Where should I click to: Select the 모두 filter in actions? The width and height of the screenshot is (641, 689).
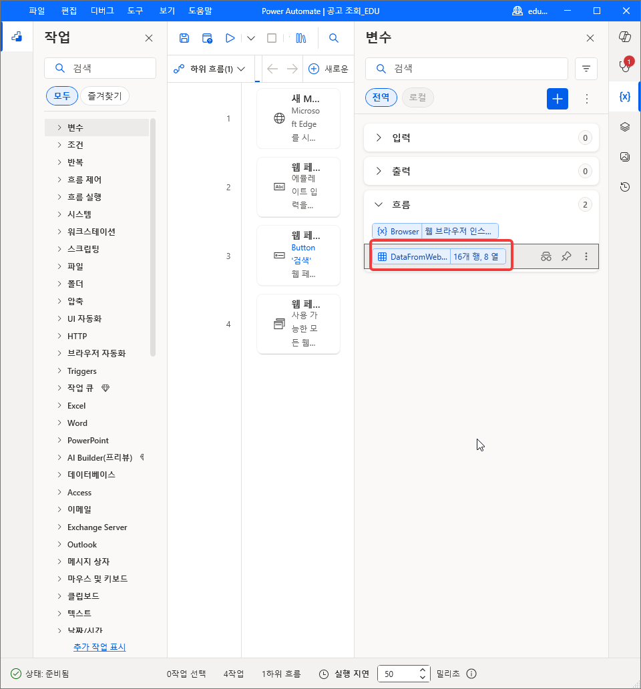click(x=62, y=95)
